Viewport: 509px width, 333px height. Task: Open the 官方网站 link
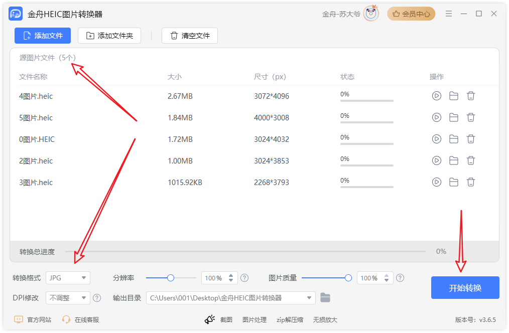click(x=33, y=319)
